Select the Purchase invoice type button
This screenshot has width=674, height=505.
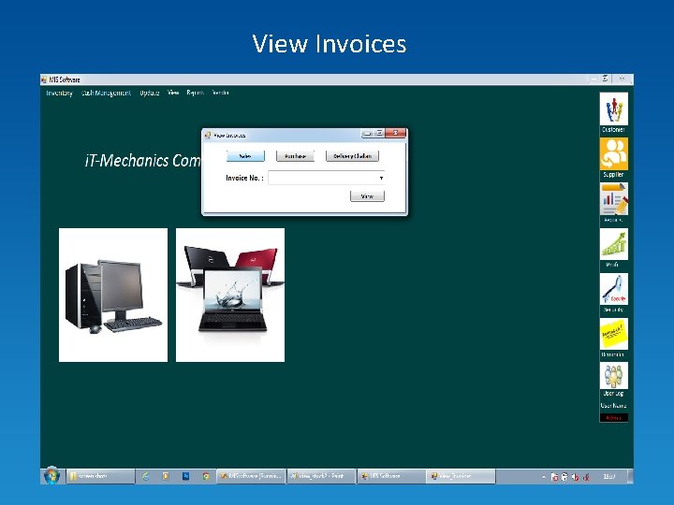[295, 156]
